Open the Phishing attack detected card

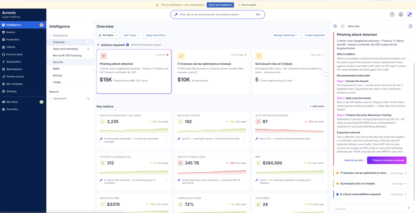pyautogui.click(x=134, y=72)
